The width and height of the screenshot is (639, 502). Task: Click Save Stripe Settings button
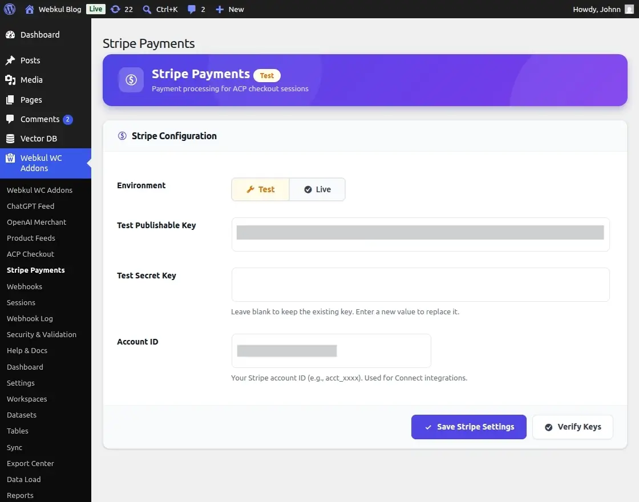point(468,427)
